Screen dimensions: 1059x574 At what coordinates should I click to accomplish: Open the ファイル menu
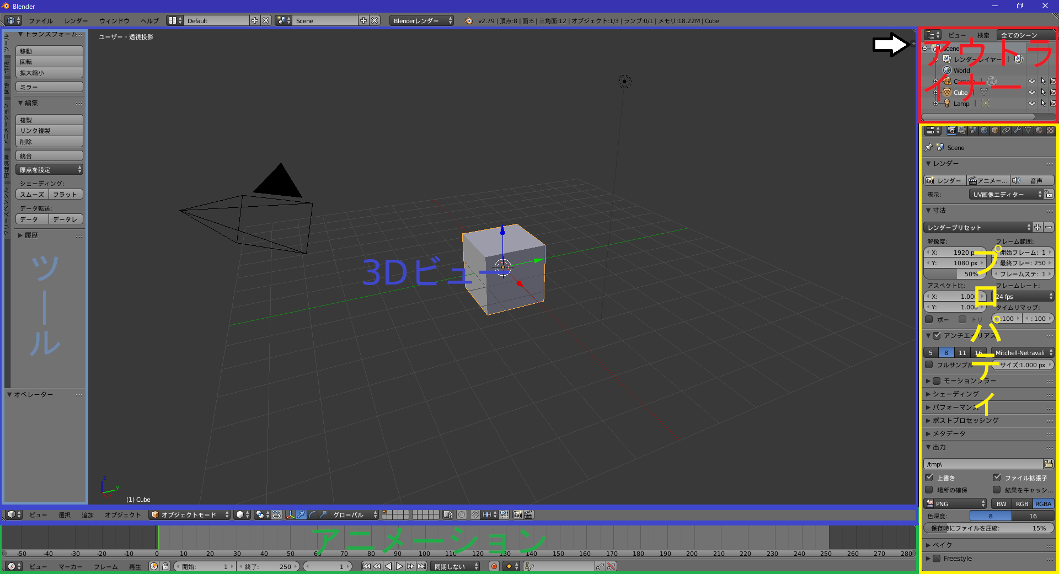41,21
